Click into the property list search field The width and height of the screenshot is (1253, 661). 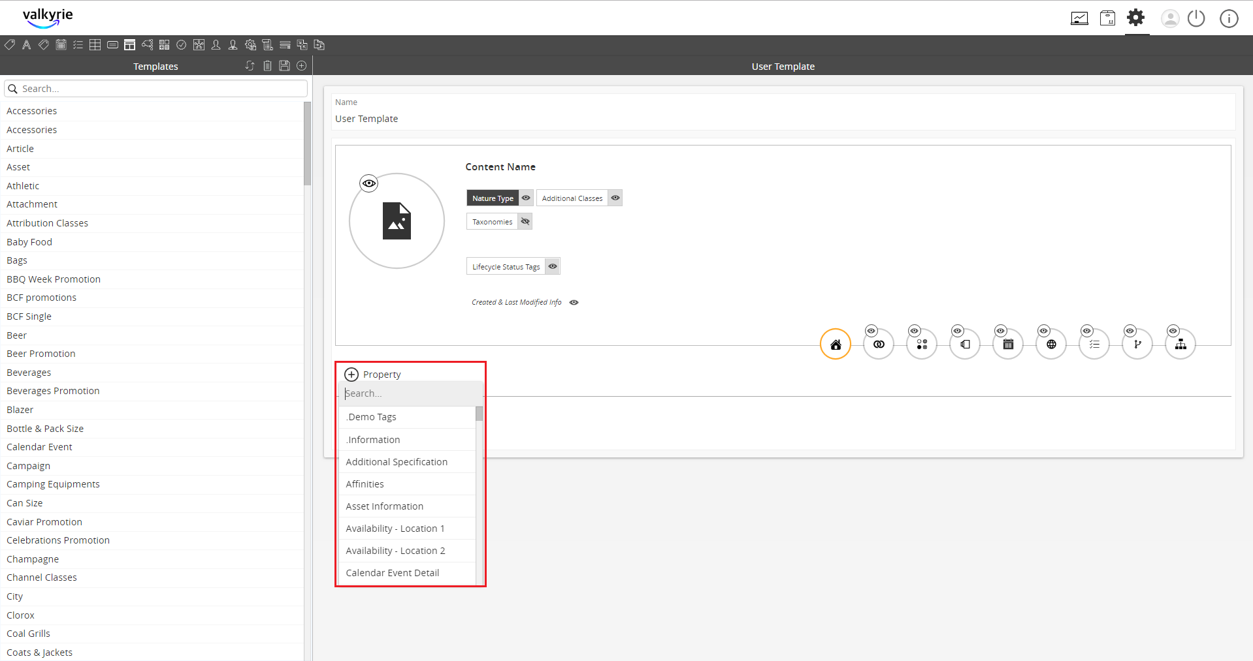click(411, 393)
